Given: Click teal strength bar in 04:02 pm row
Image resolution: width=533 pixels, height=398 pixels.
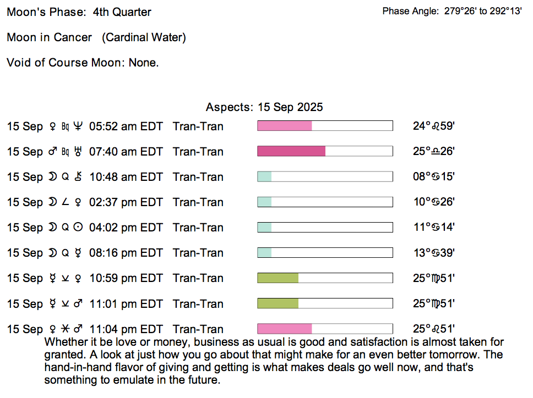Looking at the screenshot, I should [264, 228].
